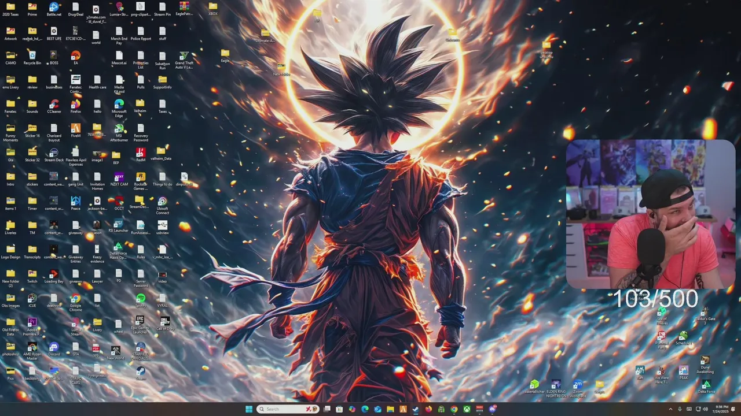Open the taskbar clock and date
This screenshot has width=741, height=416.
point(722,409)
